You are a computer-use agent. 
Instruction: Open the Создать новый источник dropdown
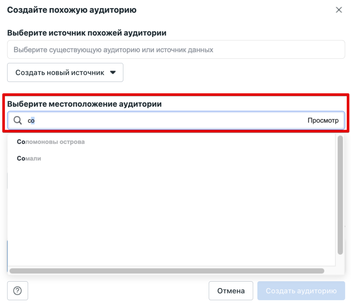(x=65, y=72)
